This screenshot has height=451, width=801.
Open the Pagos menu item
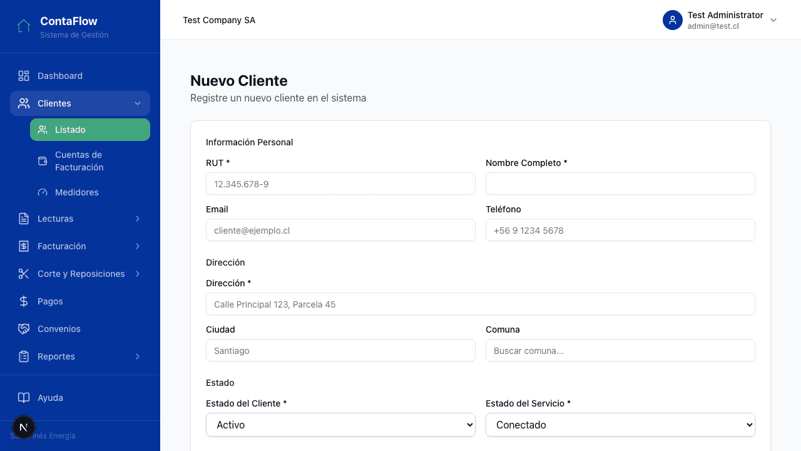pyautogui.click(x=80, y=301)
